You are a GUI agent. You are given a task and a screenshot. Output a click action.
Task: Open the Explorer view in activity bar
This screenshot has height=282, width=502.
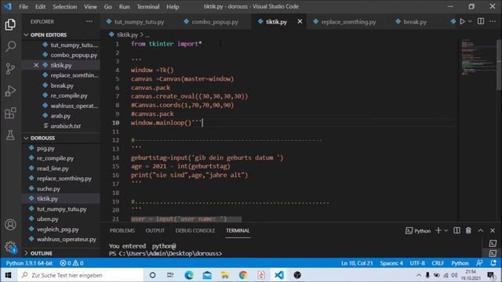10,24
